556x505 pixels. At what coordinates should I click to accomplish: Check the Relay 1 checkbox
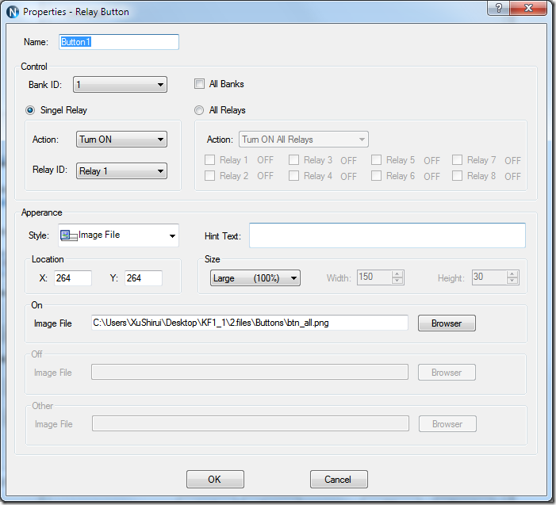209,160
